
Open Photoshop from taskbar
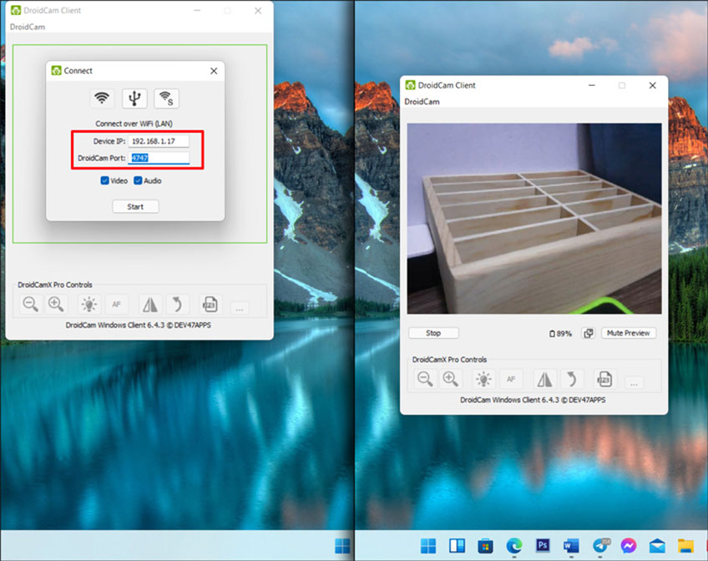[x=543, y=546]
